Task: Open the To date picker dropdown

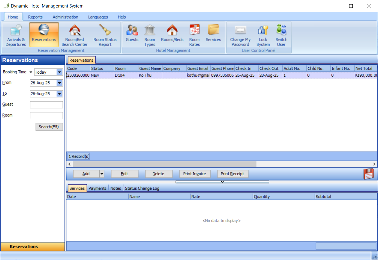Action: (x=59, y=94)
